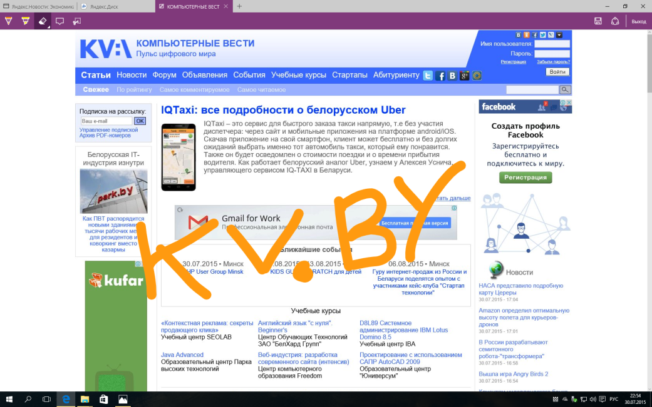Expand more share options dropdown arrow
The image size is (652, 407).
[x=559, y=35]
